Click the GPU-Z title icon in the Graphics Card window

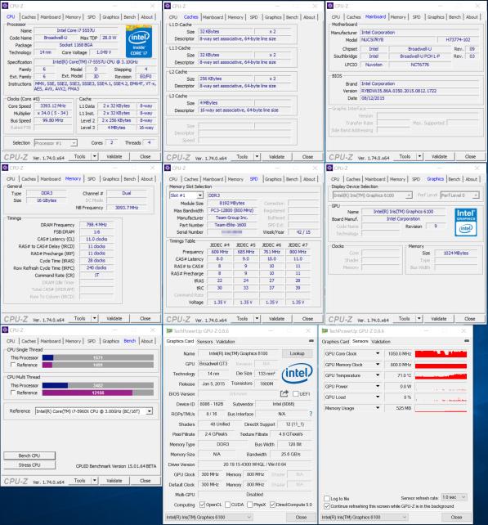pyautogui.click(x=169, y=331)
